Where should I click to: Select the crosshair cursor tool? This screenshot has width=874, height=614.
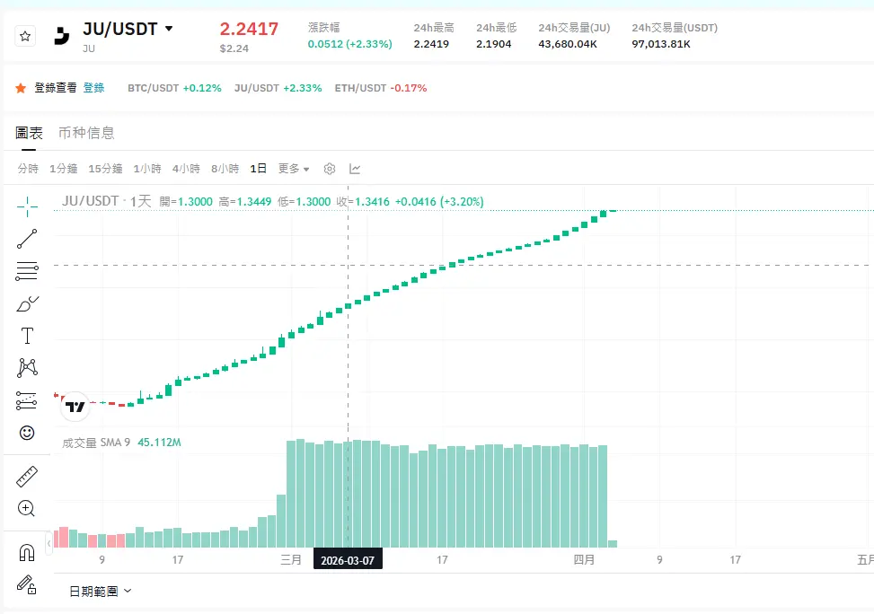[x=27, y=206]
